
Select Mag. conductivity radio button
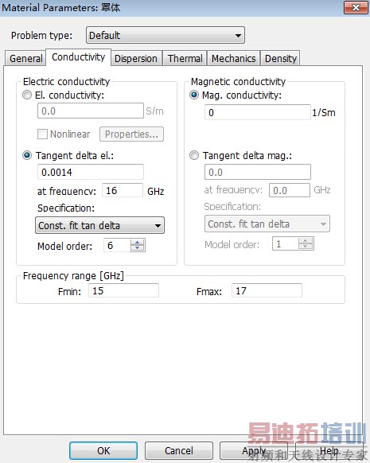(194, 95)
